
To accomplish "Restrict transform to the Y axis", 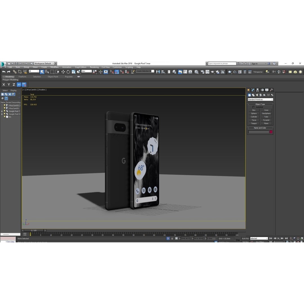I will [9, 84].
